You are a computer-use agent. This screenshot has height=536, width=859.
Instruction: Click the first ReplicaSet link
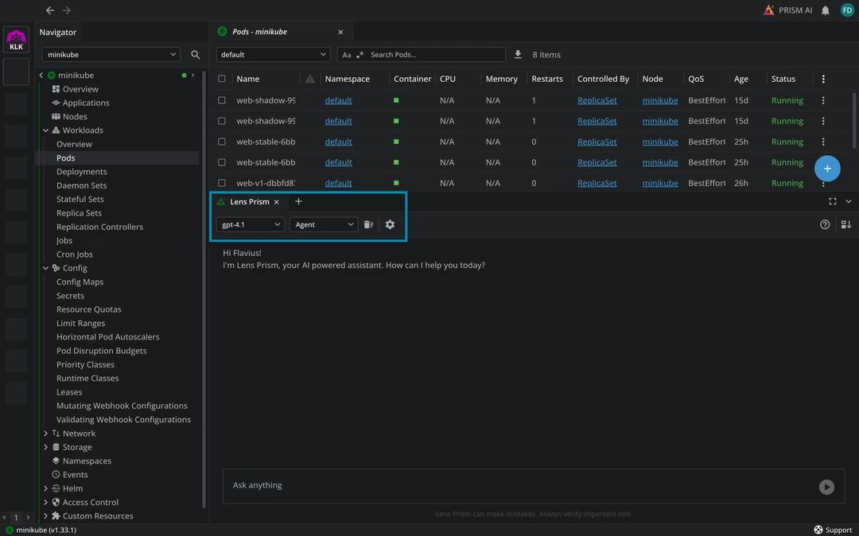coord(597,101)
